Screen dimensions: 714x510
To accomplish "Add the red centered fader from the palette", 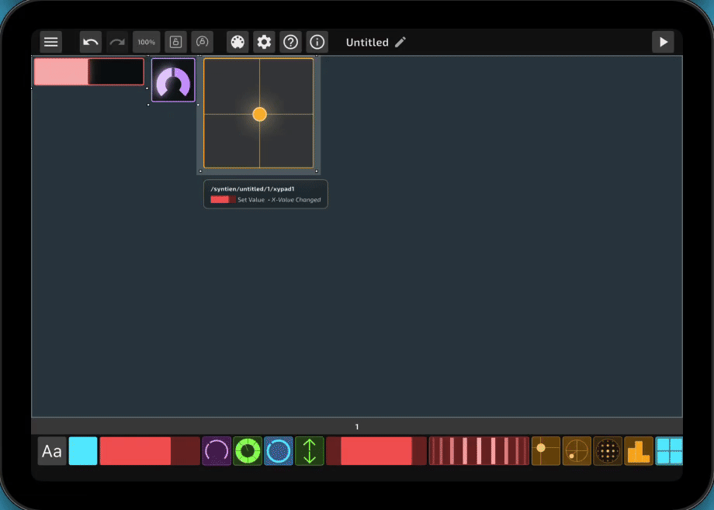I will [x=376, y=451].
